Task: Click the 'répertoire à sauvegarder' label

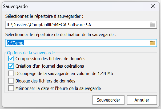Action: point(44,16)
